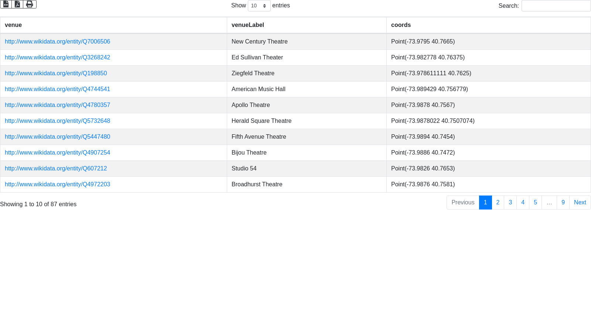Viewport: 591px width, 332px height.
Task: Sort table by venue column header
Action: [x=13, y=25]
